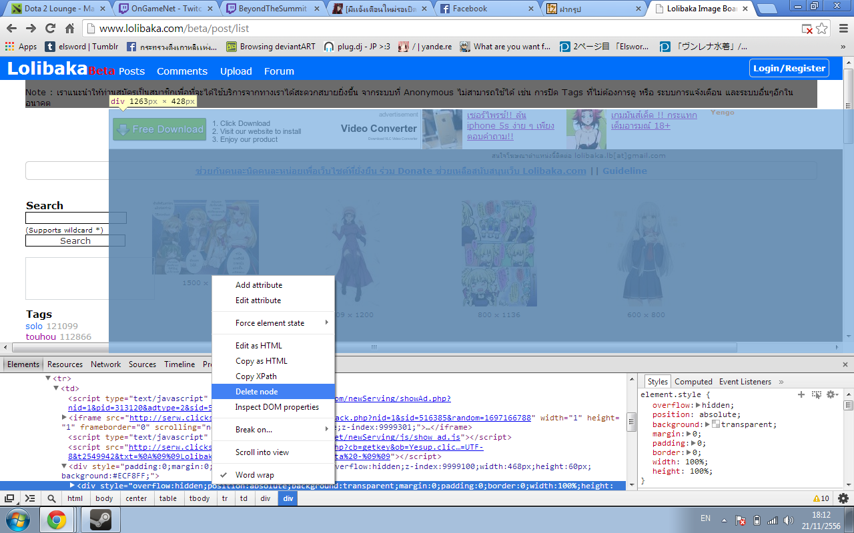Screen dimensions: 854x533
Task: Open the Browsing deviantART bookmark
Action: coord(271,47)
